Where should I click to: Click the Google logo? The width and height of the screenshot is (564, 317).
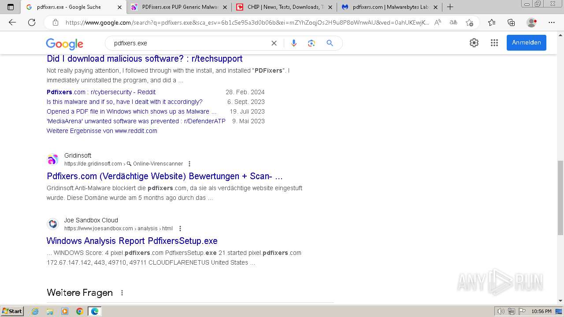[65, 44]
